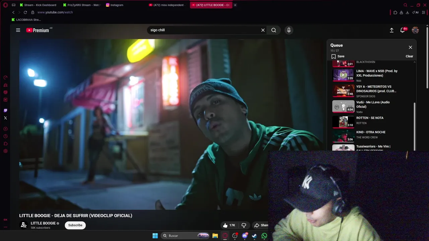Click the '58K subscribers' text
The height and width of the screenshot is (241, 429).
(41, 228)
